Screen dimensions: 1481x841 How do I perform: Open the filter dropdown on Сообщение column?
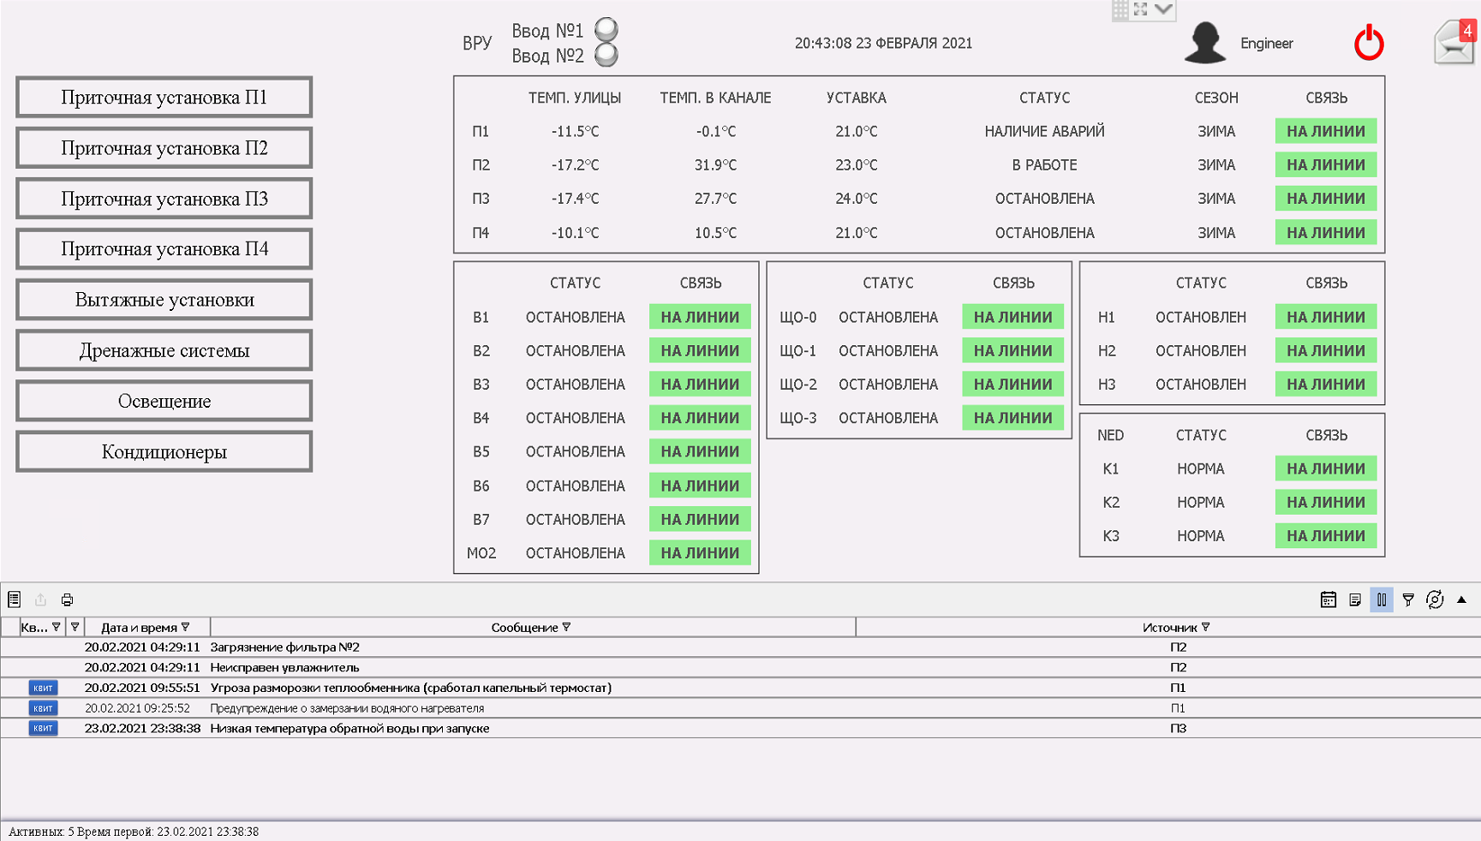click(x=566, y=627)
